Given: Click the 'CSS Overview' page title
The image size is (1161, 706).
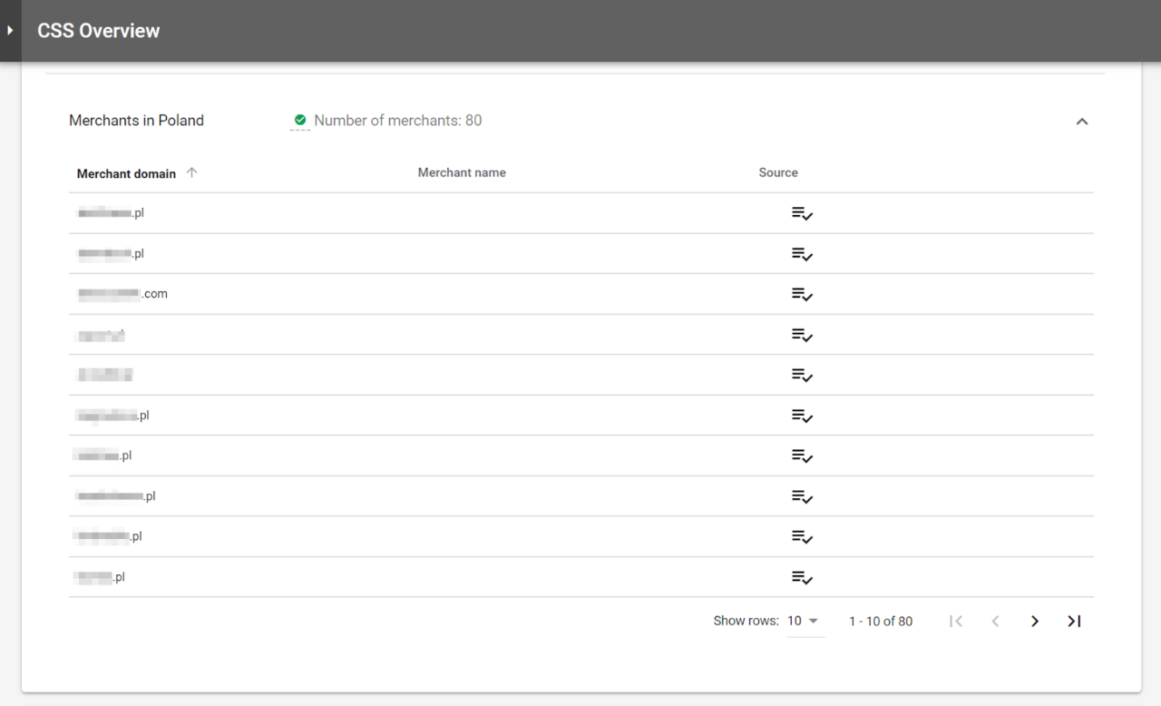Looking at the screenshot, I should pyautogui.click(x=98, y=31).
